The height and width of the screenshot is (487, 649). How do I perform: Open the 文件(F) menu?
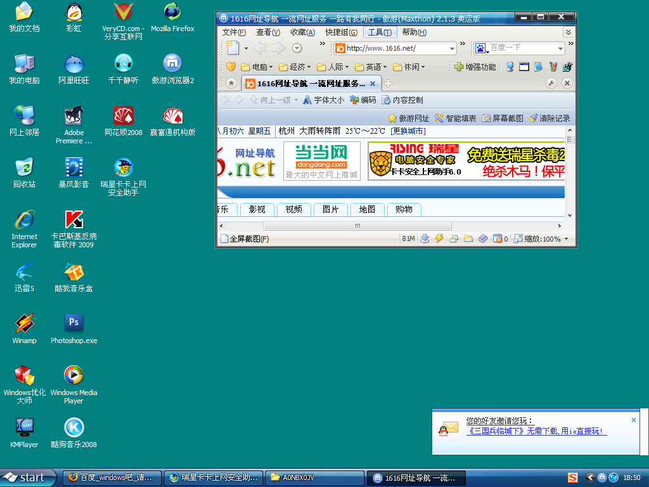[x=234, y=32]
